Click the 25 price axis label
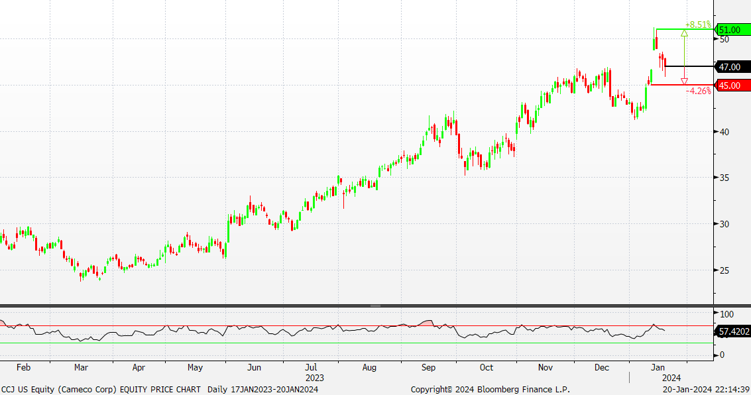The width and height of the screenshot is (751, 395). click(x=724, y=270)
